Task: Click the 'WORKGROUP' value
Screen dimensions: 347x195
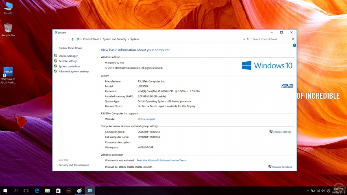Action: 145,147
